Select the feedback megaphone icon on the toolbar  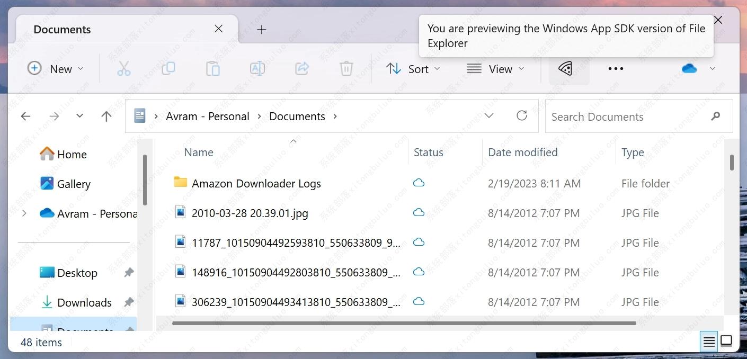(x=564, y=68)
